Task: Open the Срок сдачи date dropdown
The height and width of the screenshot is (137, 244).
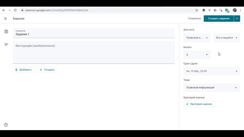Action: [x=212, y=71]
